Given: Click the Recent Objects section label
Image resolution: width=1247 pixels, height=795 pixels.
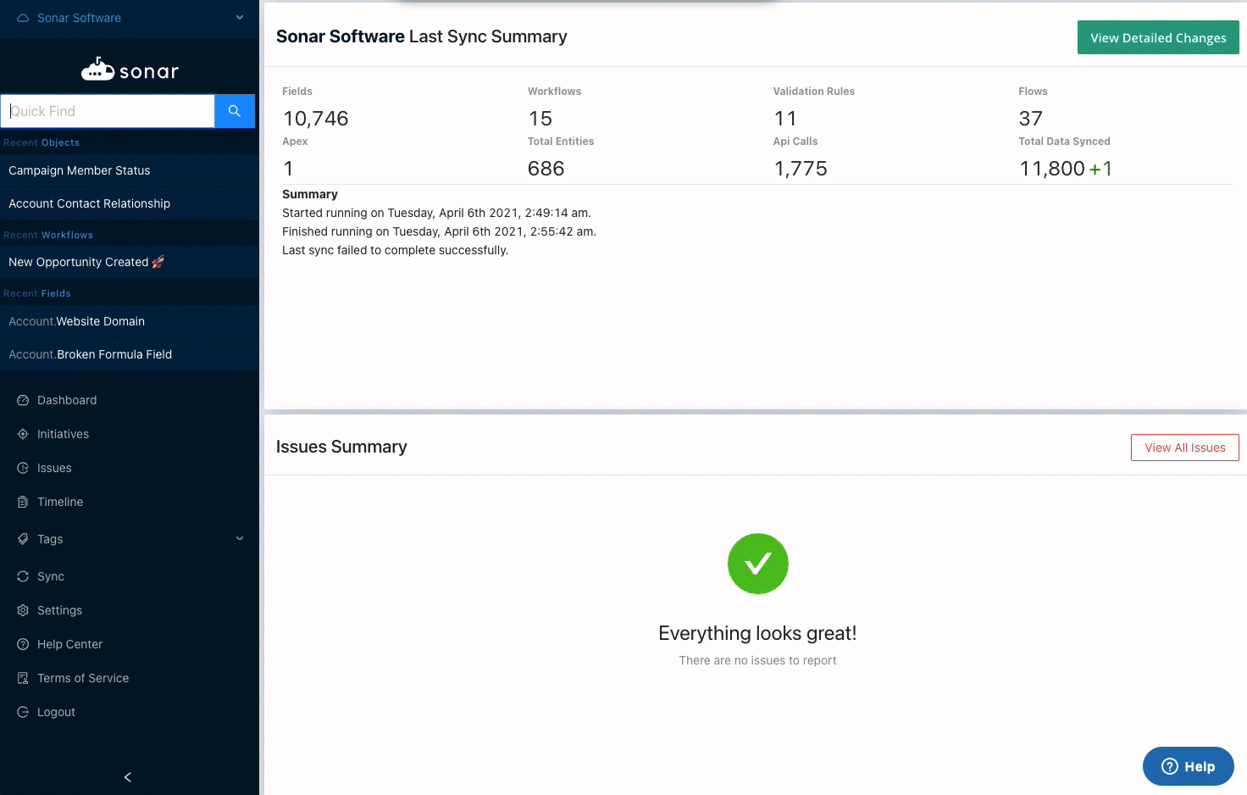Looking at the screenshot, I should (42, 142).
